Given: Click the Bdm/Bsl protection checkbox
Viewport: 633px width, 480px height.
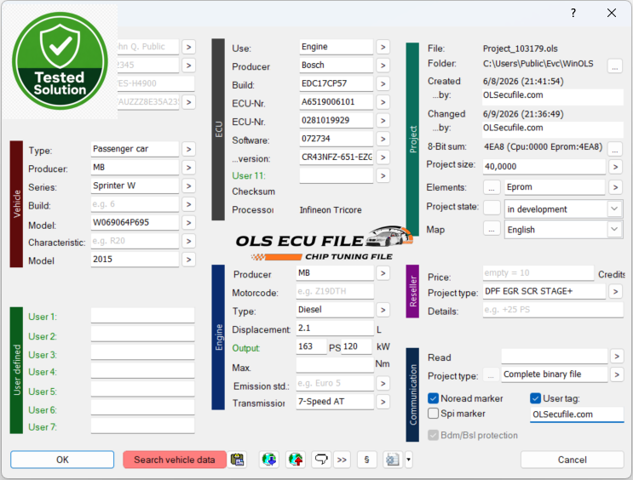Looking at the screenshot, I should tap(433, 435).
